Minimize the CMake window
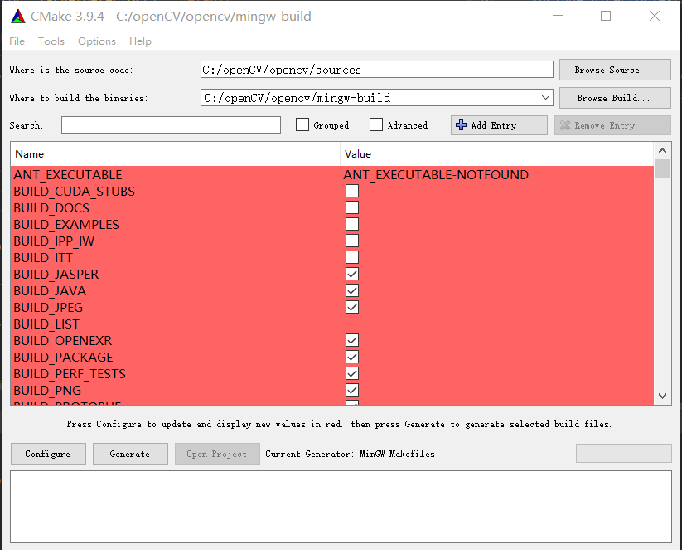The height and width of the screenshot is (550, 682). [558, 16]
